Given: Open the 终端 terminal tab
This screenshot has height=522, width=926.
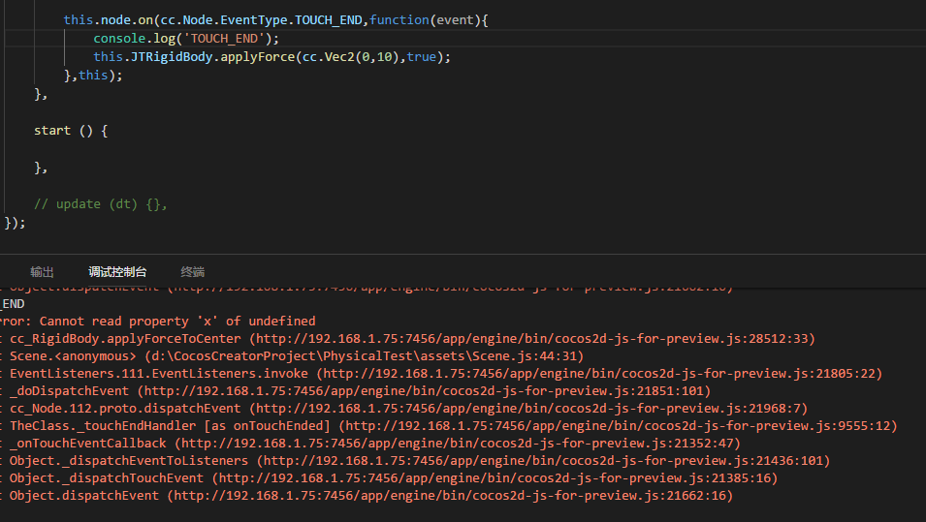Looking at the screenshot, I should [x=193, y=272].
